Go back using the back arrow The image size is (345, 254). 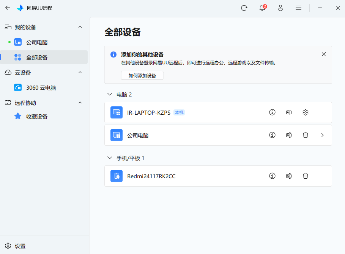[x=8, y=8]
